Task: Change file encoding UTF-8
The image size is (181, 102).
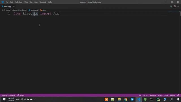Action: click(x=160, y=95)
